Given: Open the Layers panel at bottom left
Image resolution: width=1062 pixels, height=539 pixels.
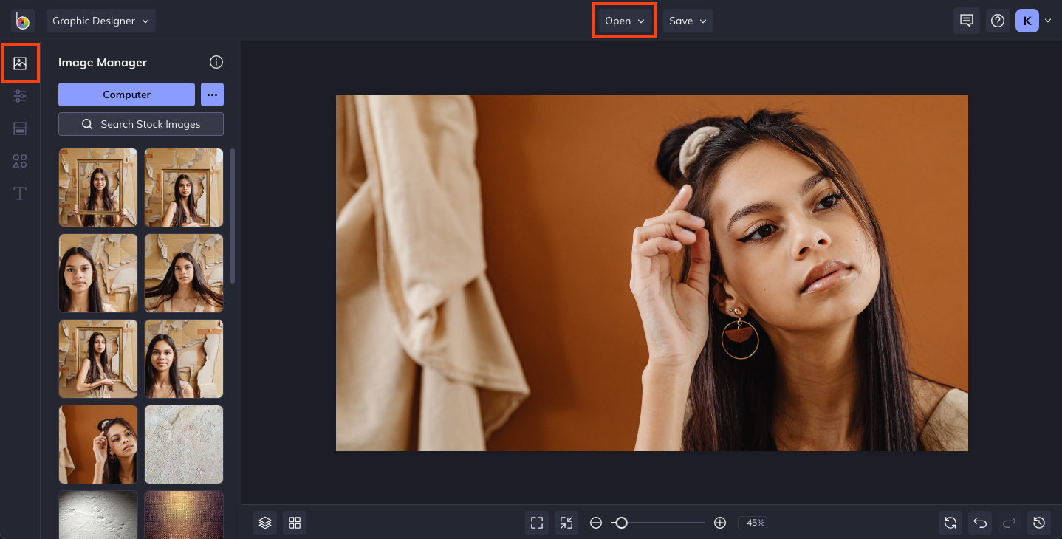Looking at the screenshot, I should 264,523.
